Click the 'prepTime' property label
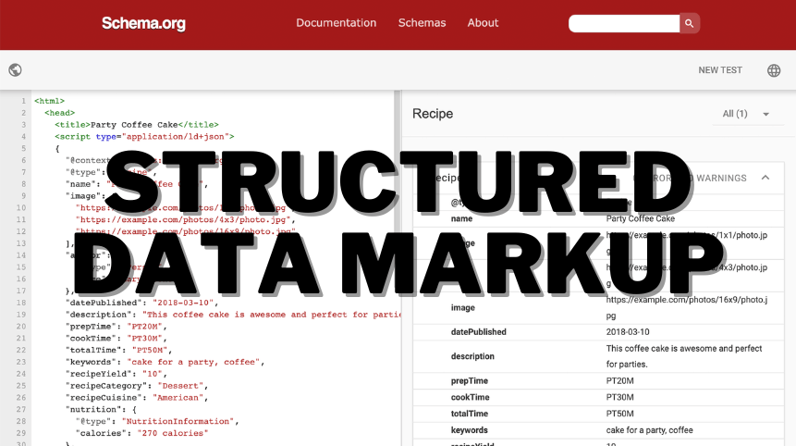The width and height of the screenshot is (796, 446). click(x=469, y=380)
